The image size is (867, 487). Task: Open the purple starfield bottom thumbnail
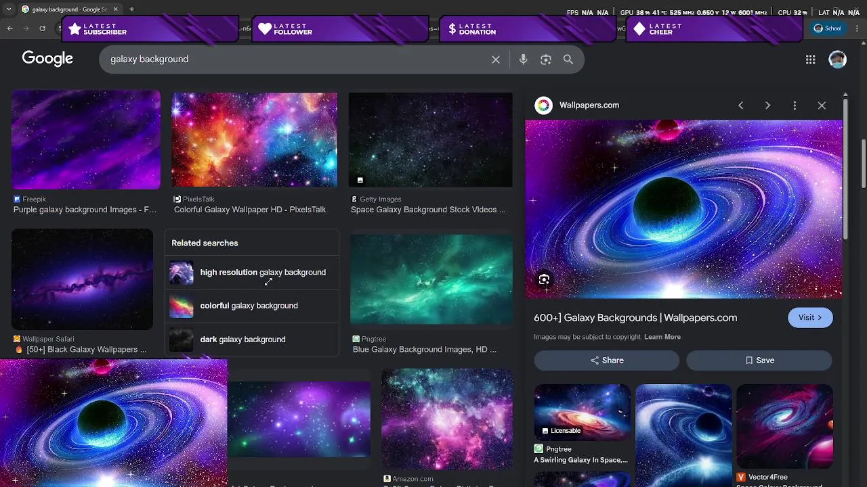point(299,419)
